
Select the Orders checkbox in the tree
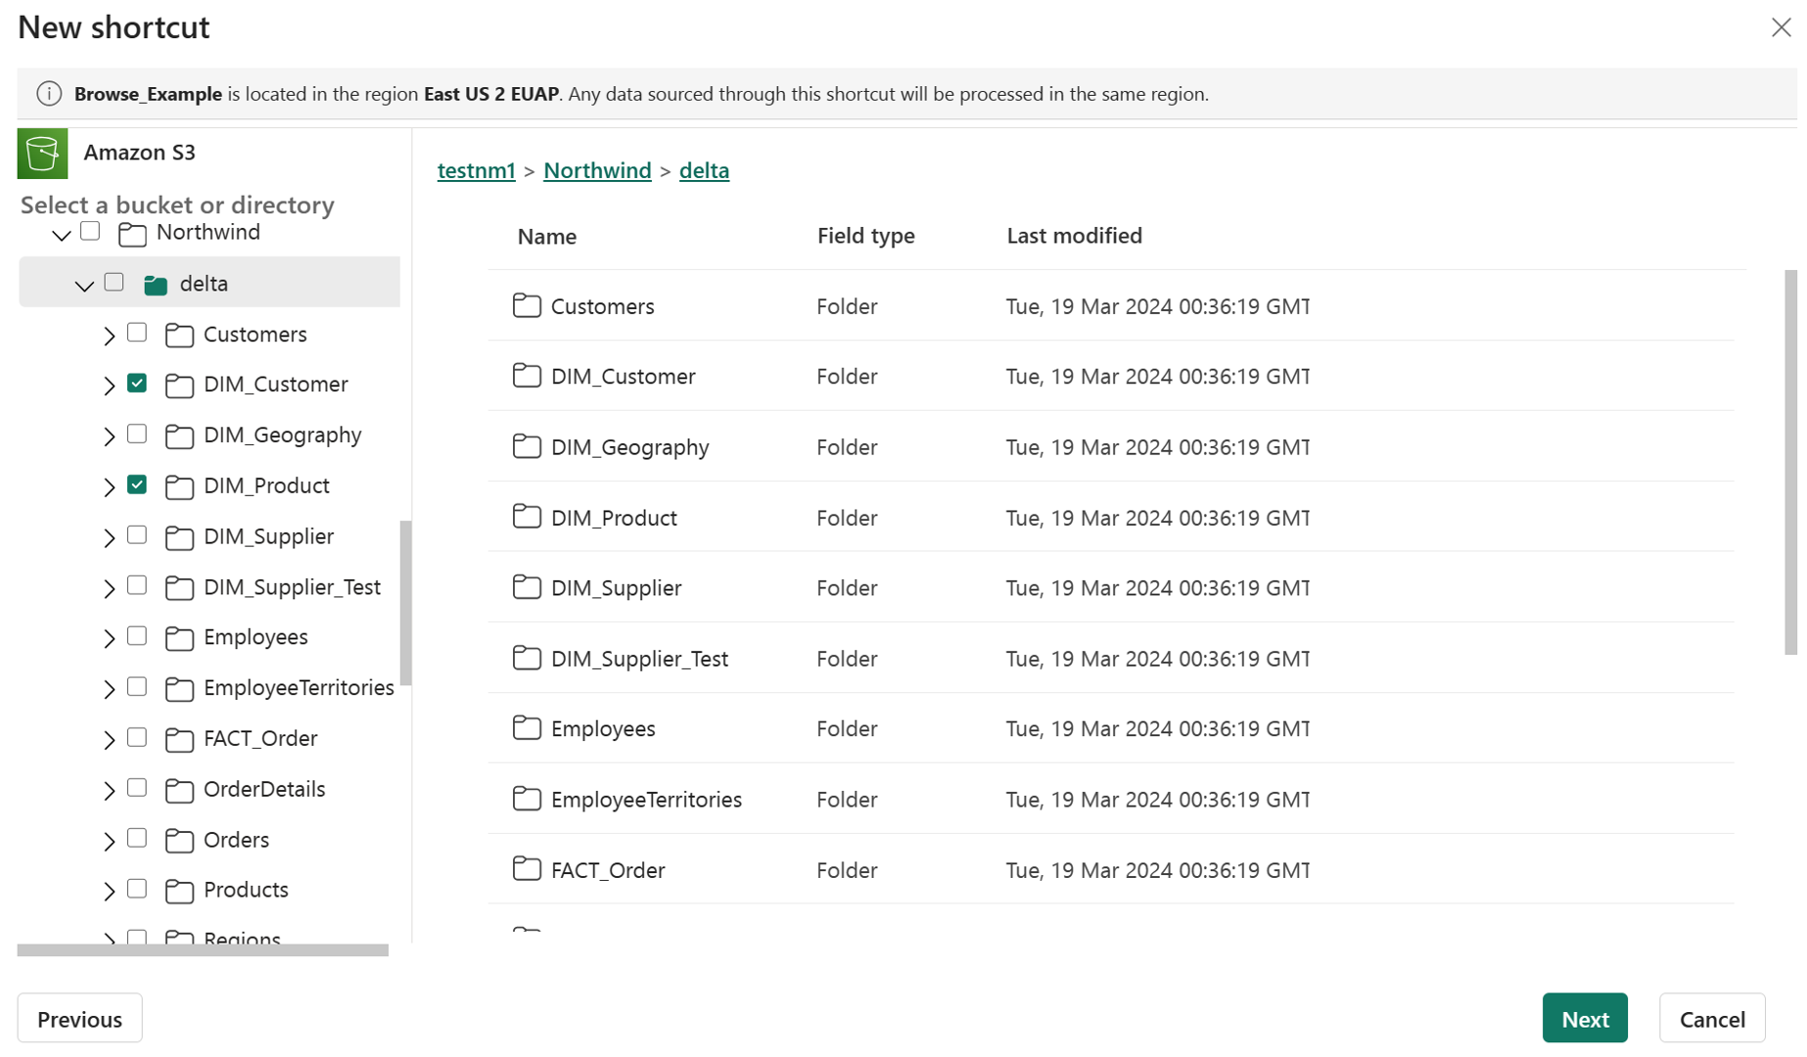pos(137,839)
